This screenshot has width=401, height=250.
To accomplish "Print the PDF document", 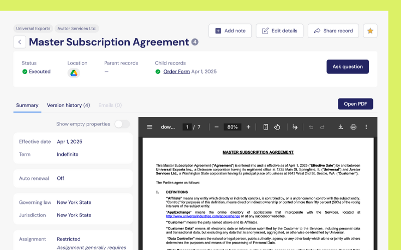I will coord(353,127).
